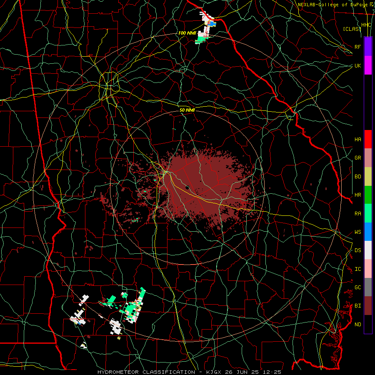Image resolution: width=375 pixels, height=375 pixels.
Task: Click the UK legend label
Action: [357, 65]
